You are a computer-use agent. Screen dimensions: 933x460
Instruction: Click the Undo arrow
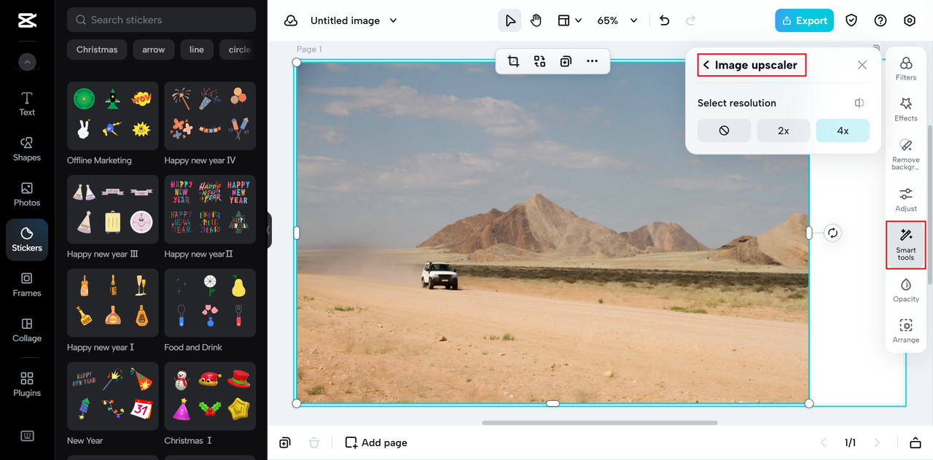tap(664, 20)
